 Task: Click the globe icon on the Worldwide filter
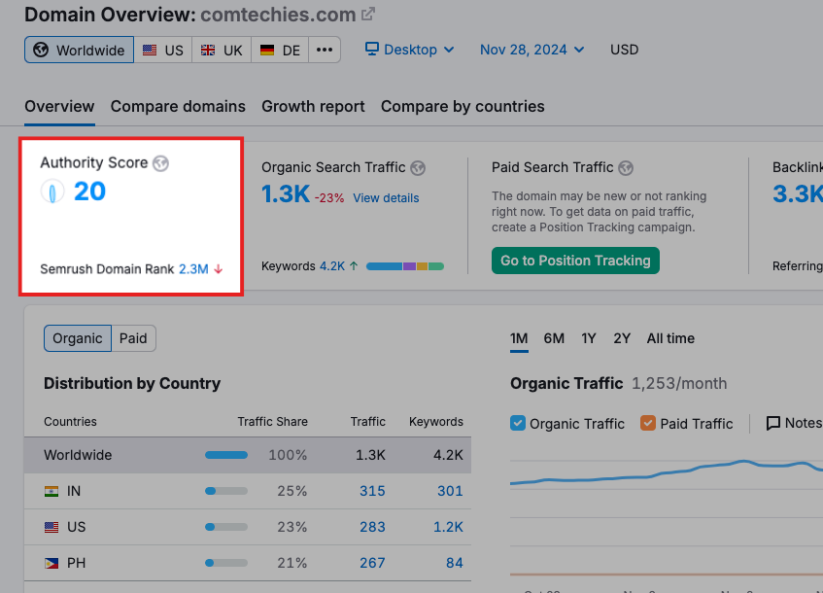(x=40, y=50)
